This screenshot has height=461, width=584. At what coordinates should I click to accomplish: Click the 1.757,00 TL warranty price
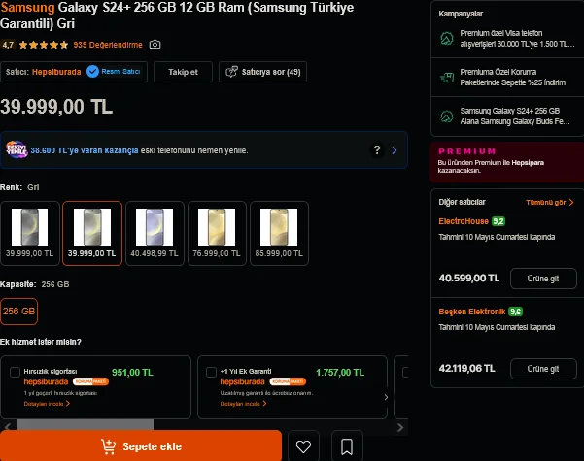pos(340,372)
